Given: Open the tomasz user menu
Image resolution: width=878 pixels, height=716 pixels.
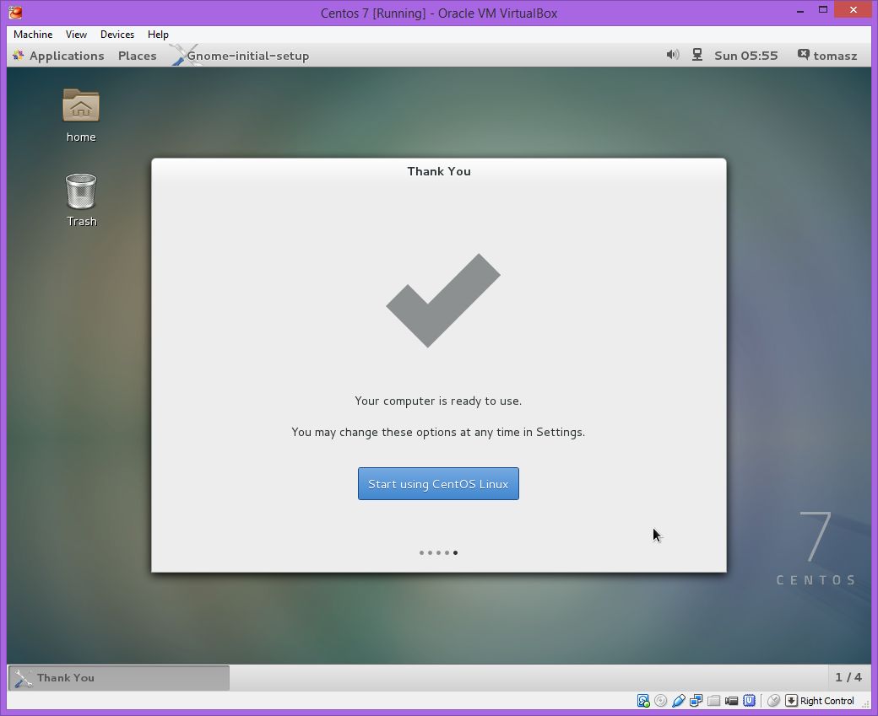Looking at the screenshot, I should pos(835,56).
